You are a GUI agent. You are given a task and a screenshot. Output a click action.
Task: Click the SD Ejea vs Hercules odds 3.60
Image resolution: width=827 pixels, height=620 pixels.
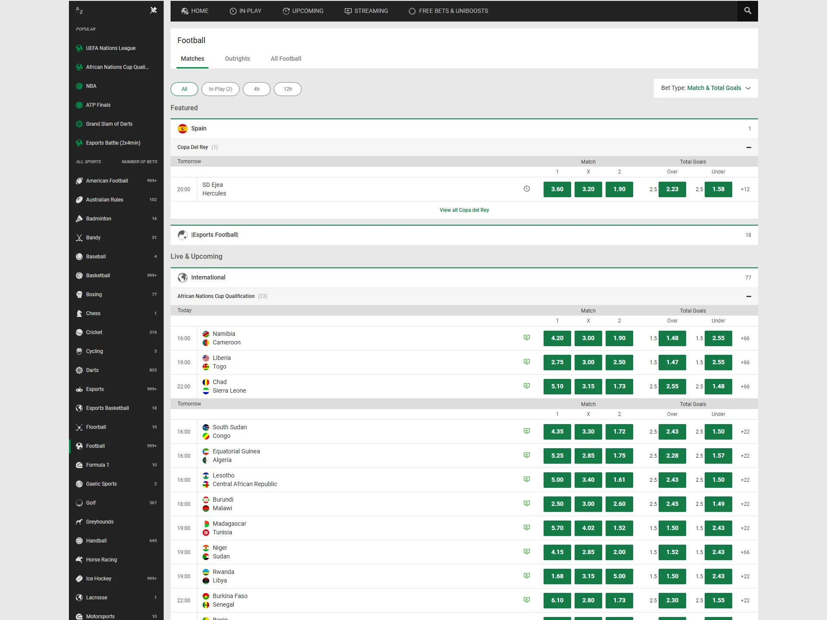(557, 189)
